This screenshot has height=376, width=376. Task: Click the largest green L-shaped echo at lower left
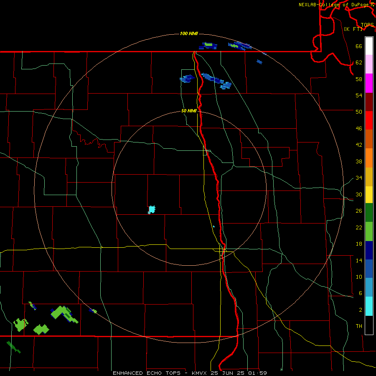tap(64, 314)
